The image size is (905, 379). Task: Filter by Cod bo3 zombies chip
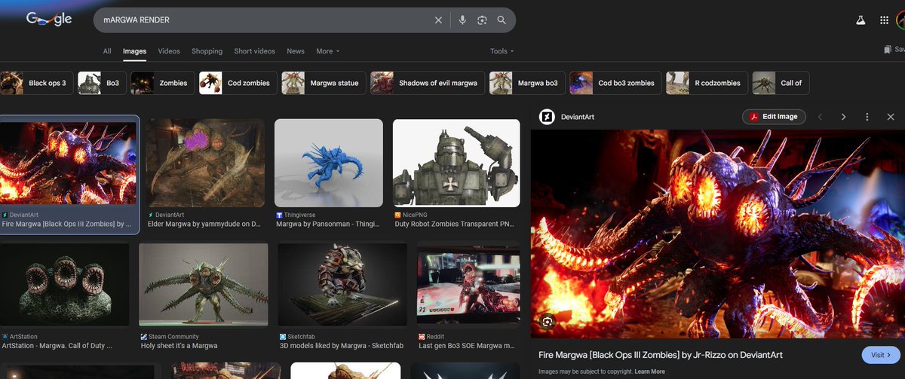(615, 83)
